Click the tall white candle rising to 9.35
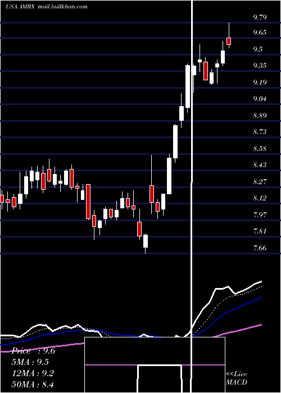The image size is (281, 393). point(188,86)
